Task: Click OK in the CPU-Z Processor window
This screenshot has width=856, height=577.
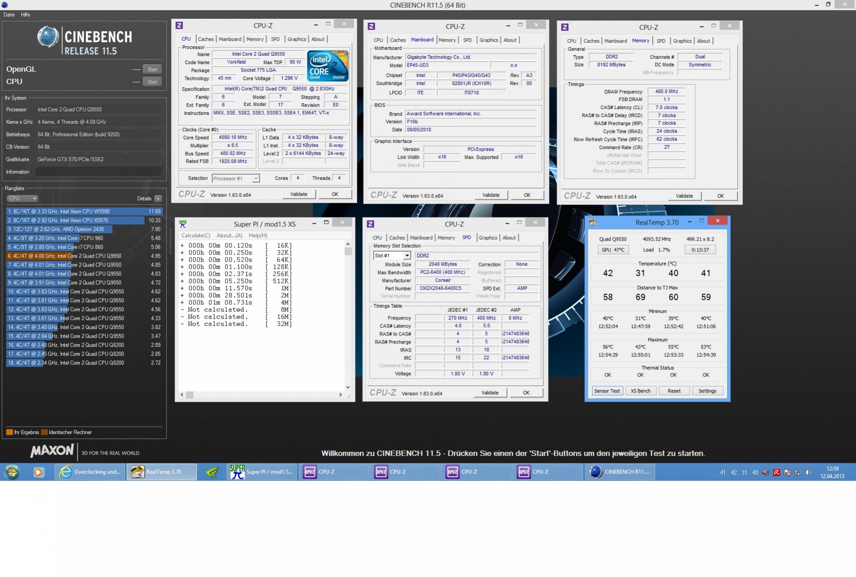Action: 335,194
